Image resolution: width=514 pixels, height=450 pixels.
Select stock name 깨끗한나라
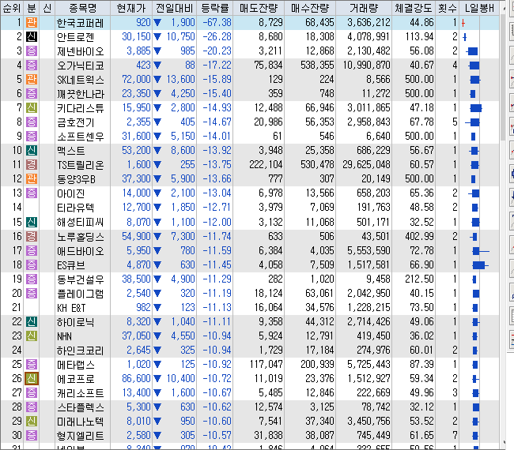click(81, 94)
